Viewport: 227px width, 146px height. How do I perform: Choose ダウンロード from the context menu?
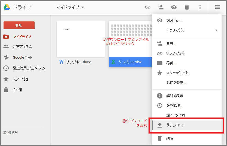coord(187,125)
